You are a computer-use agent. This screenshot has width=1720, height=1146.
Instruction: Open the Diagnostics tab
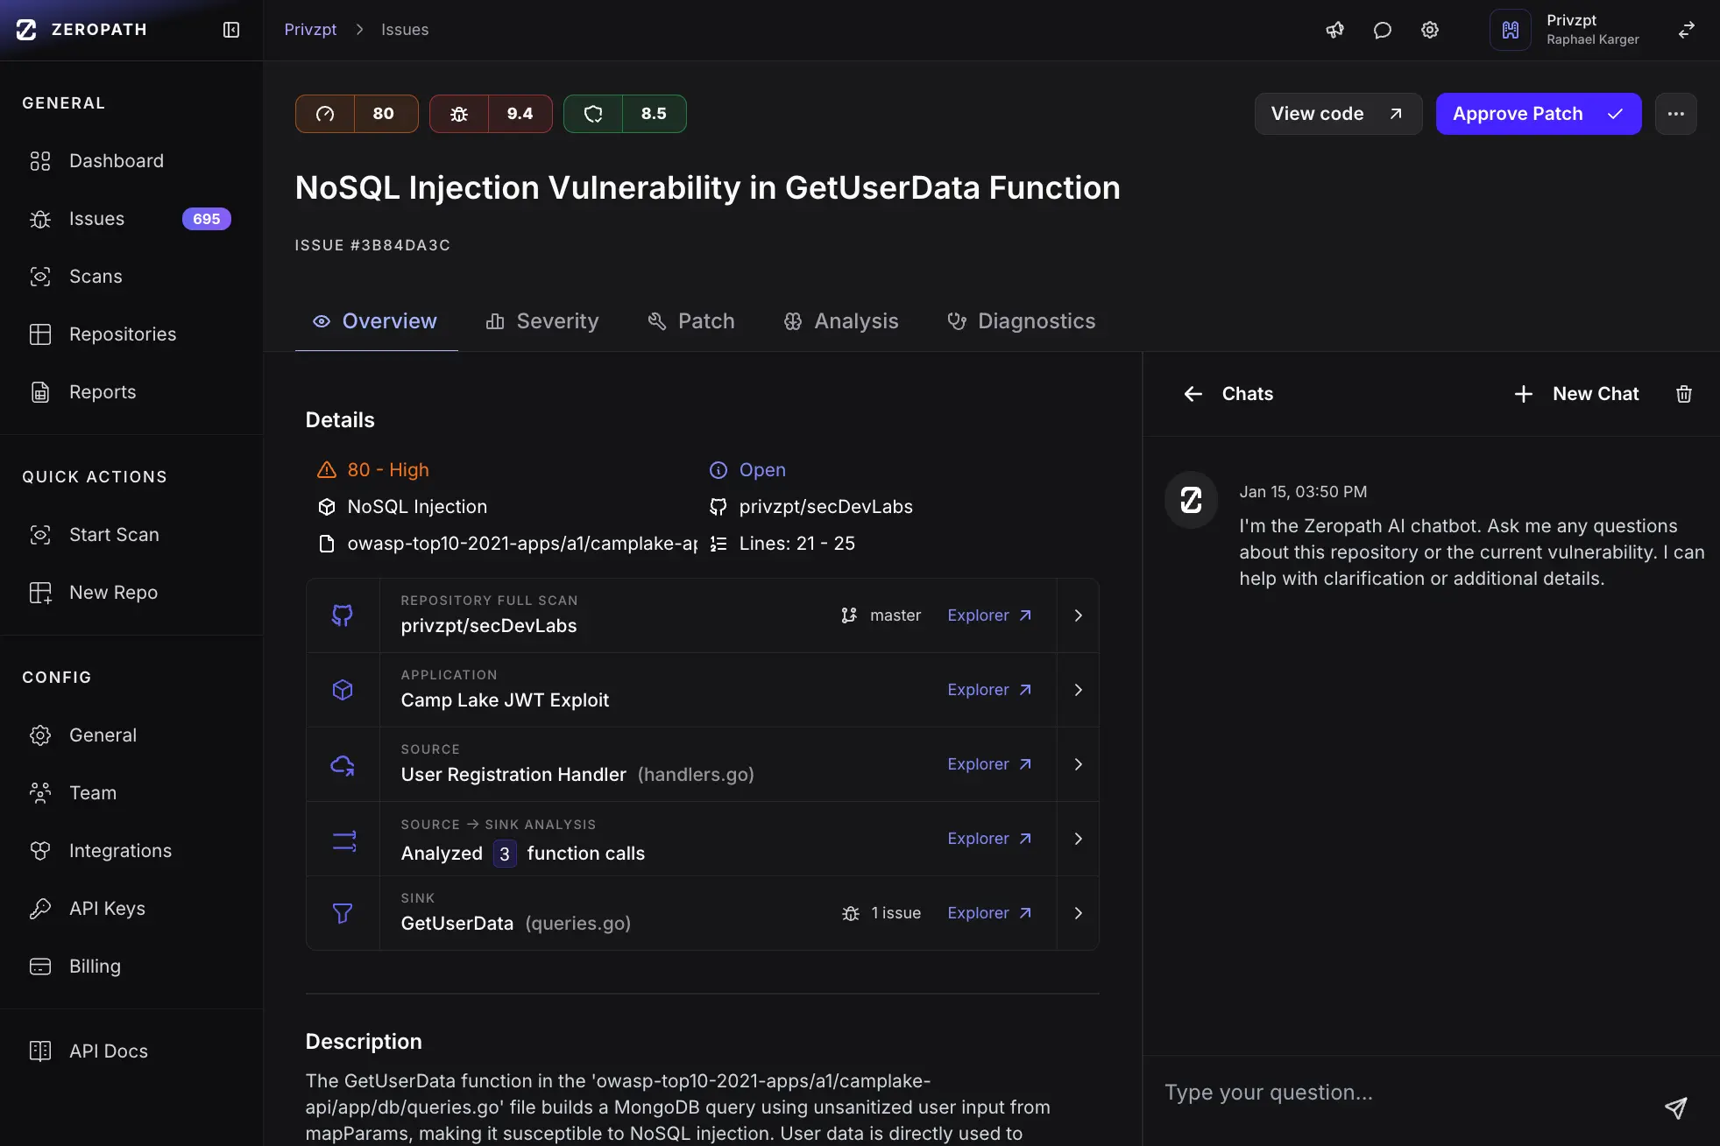(1021, 321)
